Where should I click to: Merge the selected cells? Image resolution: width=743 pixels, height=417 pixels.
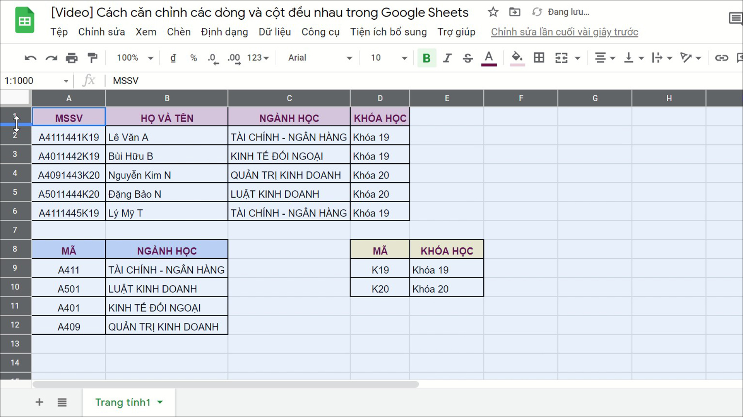tap(561, 58)
